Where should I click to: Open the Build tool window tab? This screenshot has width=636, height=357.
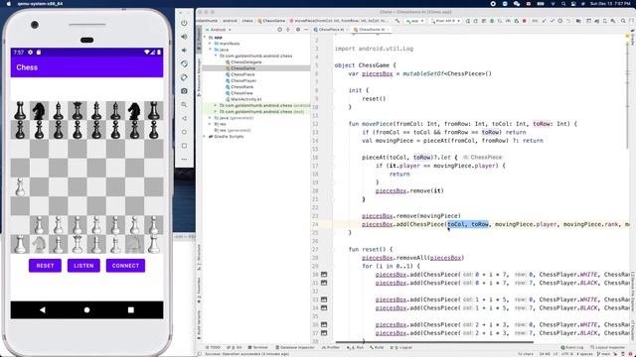377,347
